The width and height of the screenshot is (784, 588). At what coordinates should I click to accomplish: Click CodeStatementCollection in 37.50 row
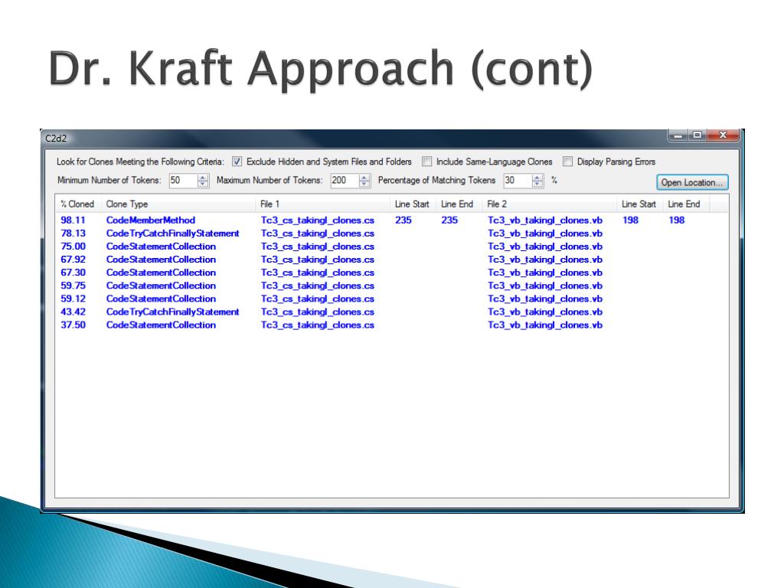(x=161, y=325)
